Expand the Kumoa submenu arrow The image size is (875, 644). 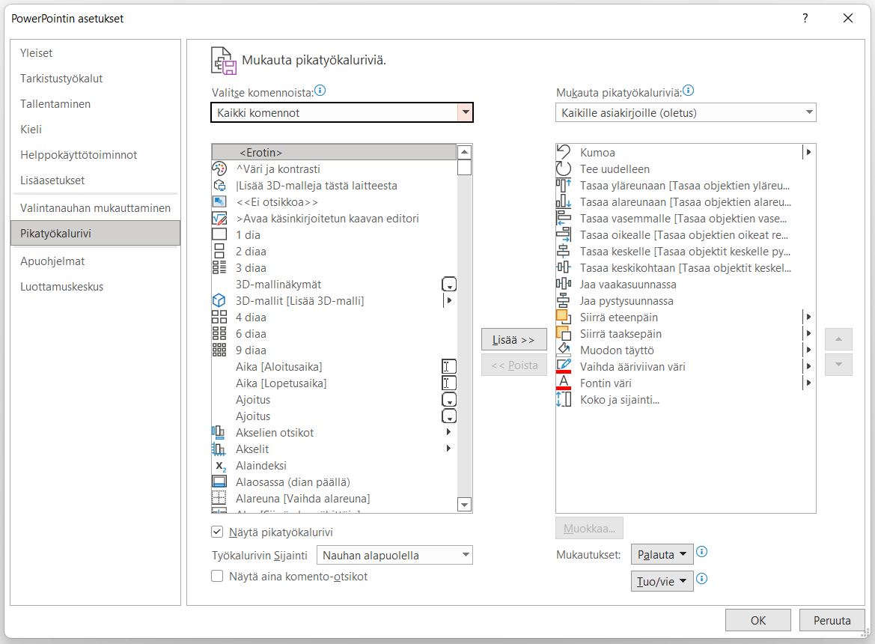808,152
